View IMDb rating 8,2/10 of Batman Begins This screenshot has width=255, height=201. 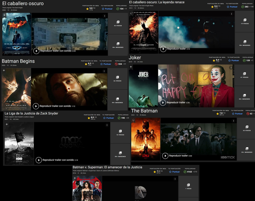point(89,64)
